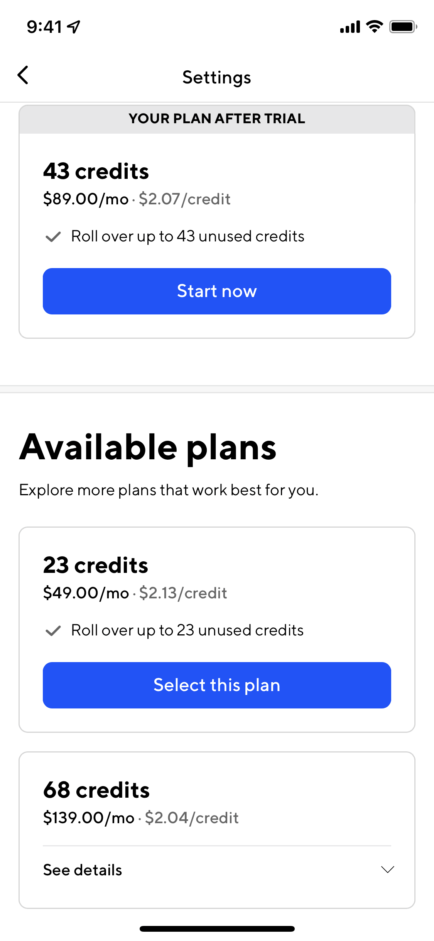
Task: Open See details for the 68 credits plan
Action: pos(83,870)
